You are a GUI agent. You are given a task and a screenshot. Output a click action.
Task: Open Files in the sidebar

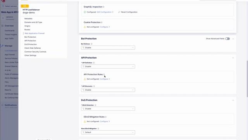(x=7, y=82)
